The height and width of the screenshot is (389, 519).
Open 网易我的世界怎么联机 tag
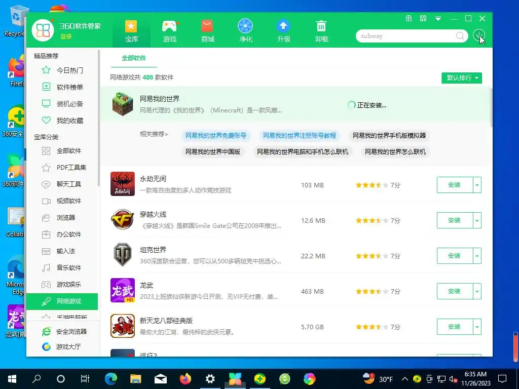tap(395, 152)
